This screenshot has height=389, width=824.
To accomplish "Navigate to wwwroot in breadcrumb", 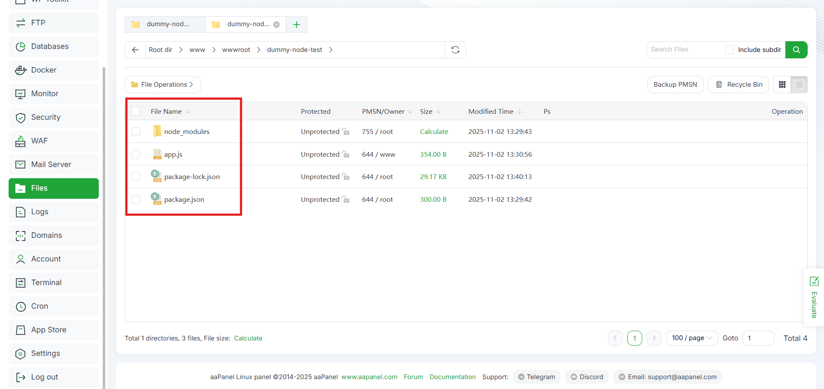I will coord(236,50).
